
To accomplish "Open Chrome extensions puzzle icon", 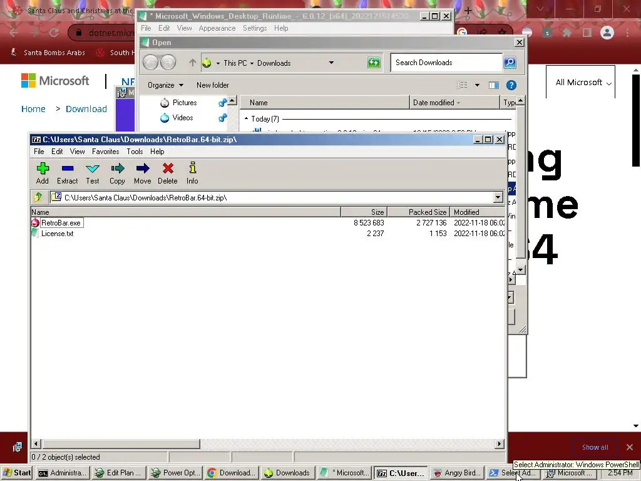I will tap(567, 33).
